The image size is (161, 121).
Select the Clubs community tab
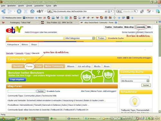[39, 66]
